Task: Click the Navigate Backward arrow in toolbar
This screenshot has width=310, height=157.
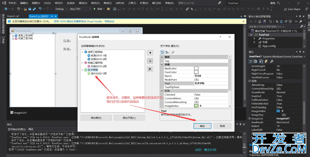Action: (x=6, y=9)
